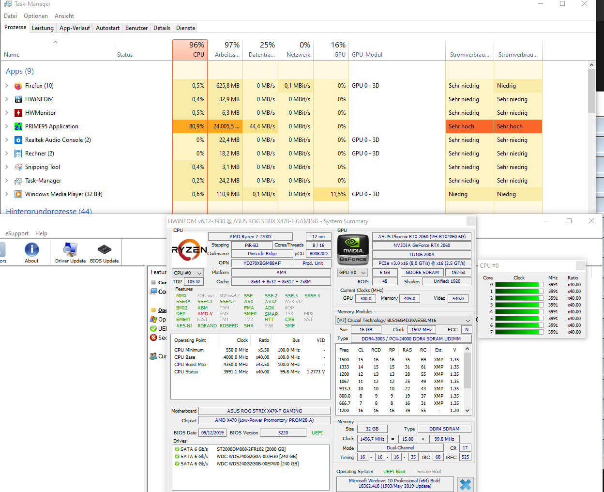
Task: Open the Crucial memory module dropdown
Action: [x=404, y=320]
